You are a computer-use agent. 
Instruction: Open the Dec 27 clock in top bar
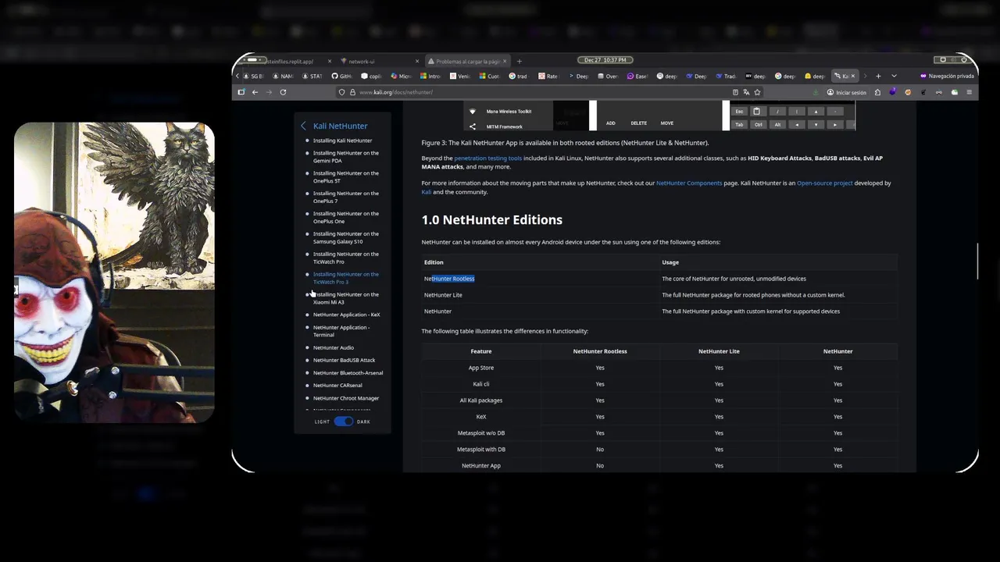[x=605, y=59]
